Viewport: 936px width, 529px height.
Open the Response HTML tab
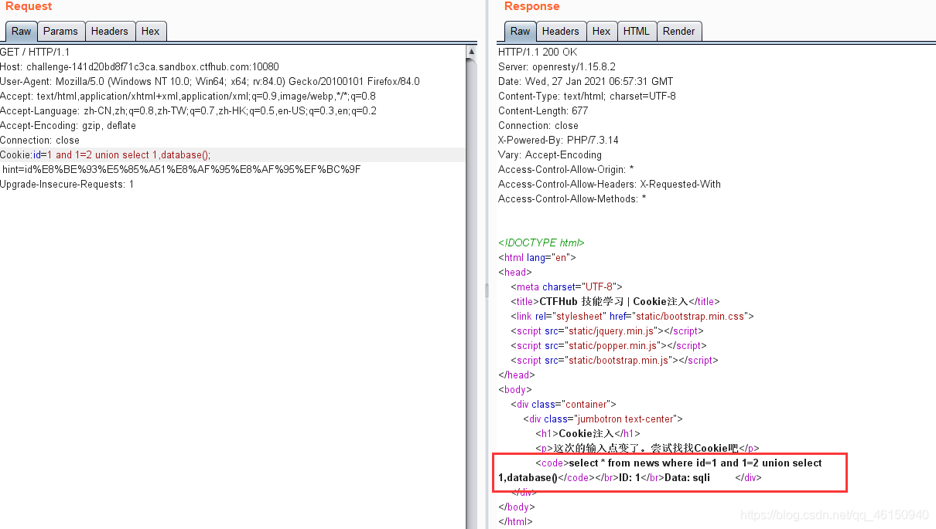(x=636, y=32)
